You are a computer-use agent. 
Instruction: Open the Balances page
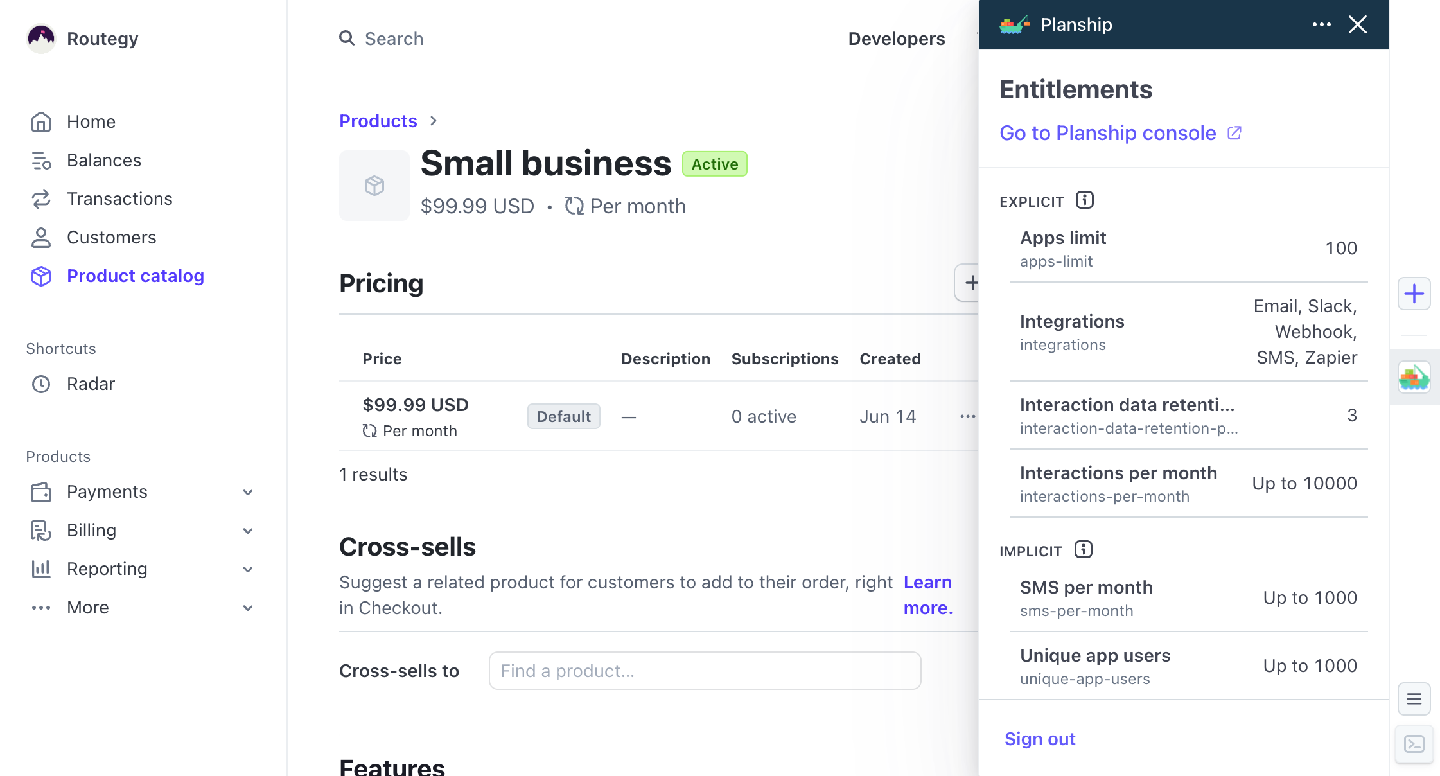coord(104,160)
